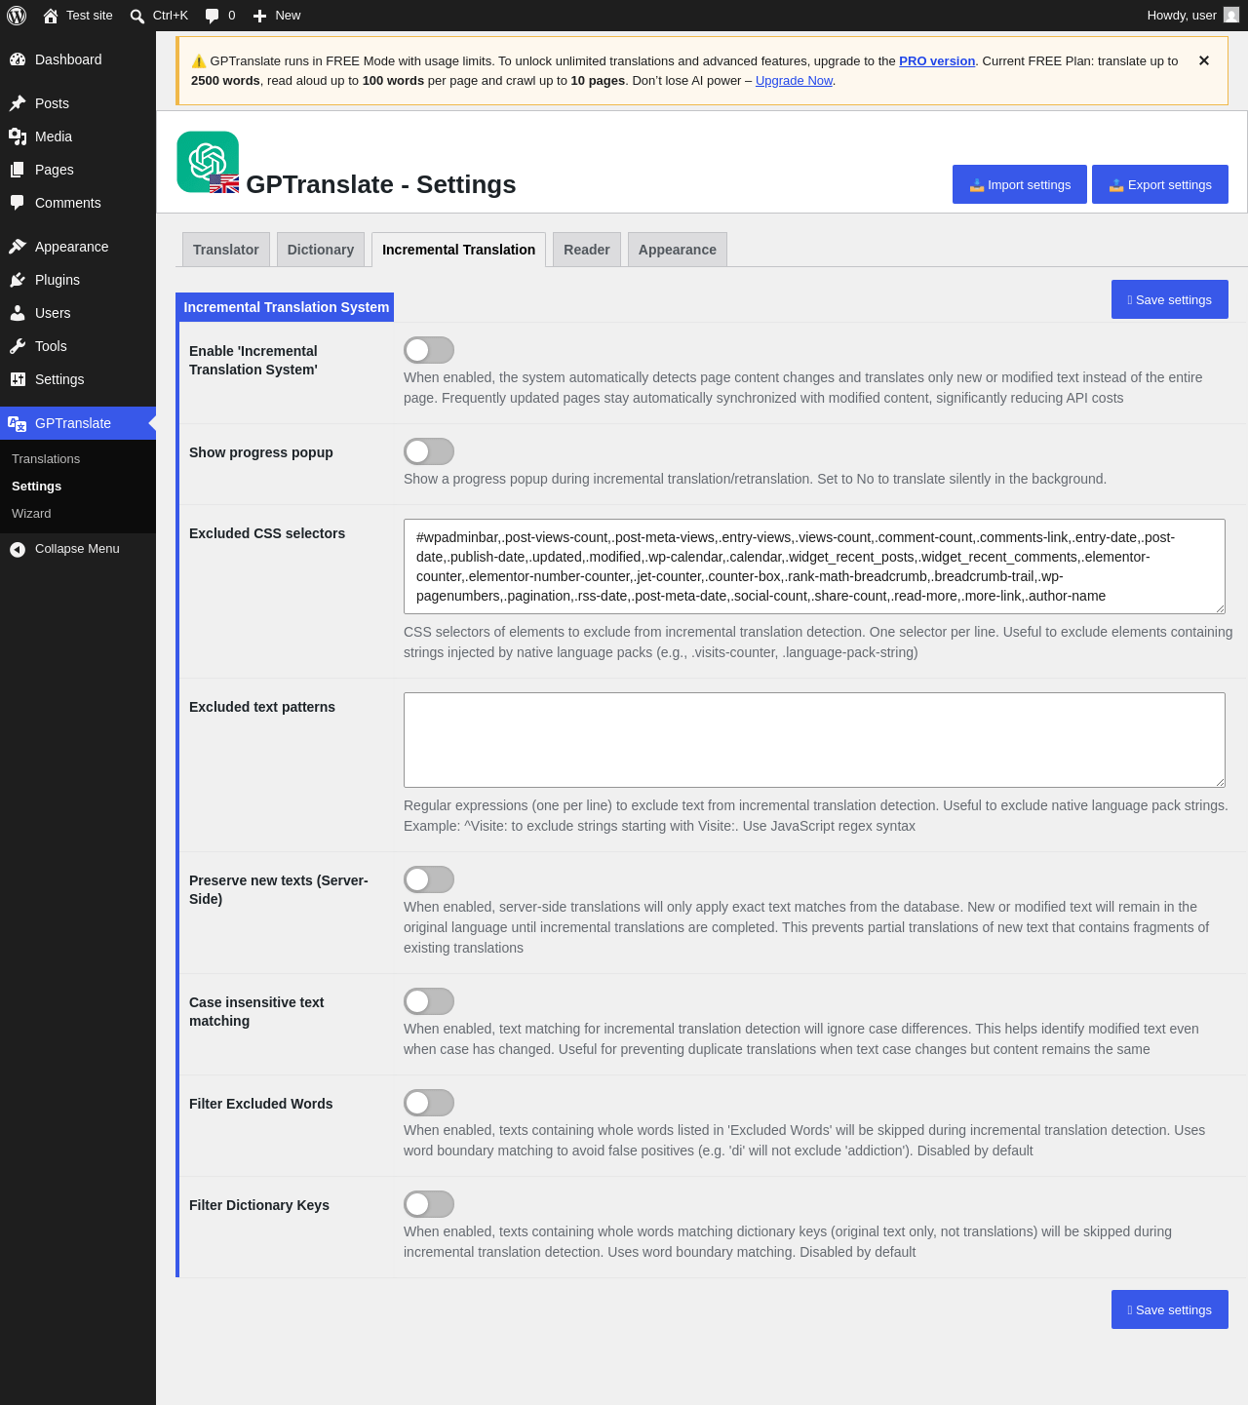Toggle Case insensitive text matching
This screenshot has height=1405, width=1248.
(x=429, y=1001)
